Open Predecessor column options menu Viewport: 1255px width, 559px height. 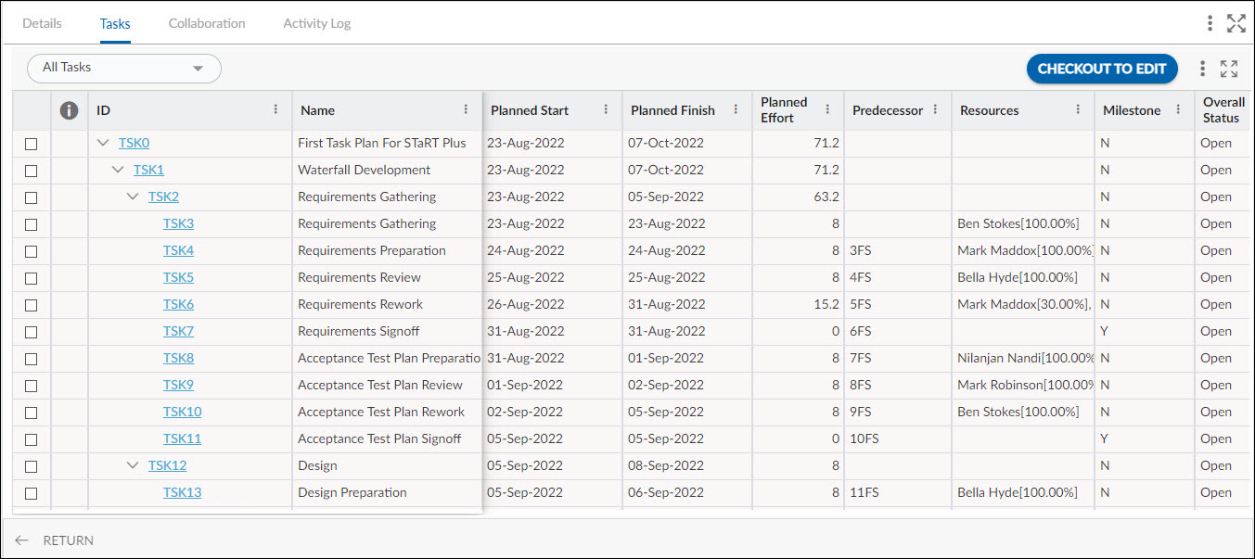point(935,109)
